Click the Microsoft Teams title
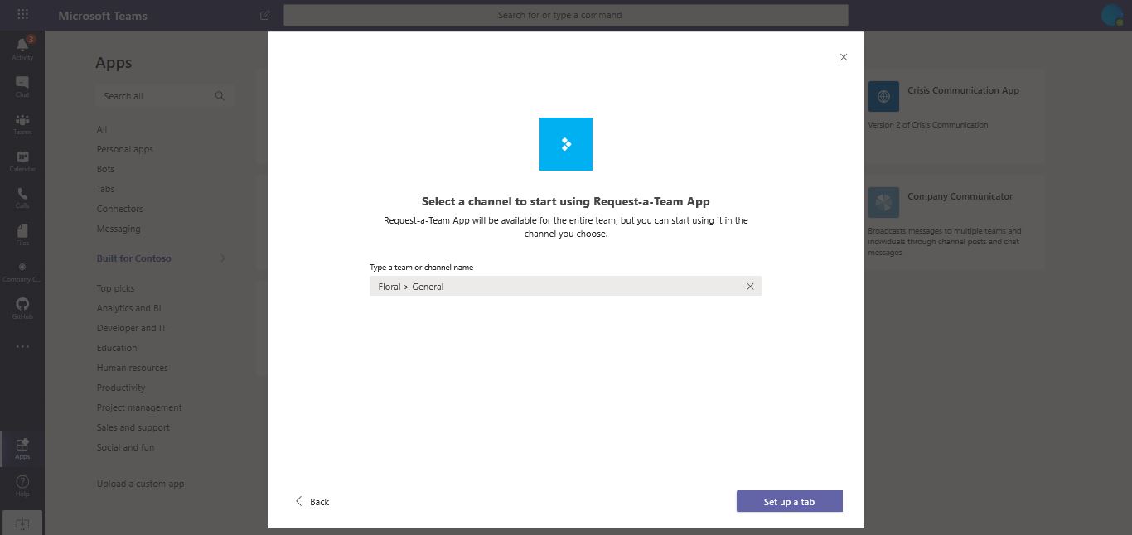This screenshot has width=1132, height=535. 103,15
